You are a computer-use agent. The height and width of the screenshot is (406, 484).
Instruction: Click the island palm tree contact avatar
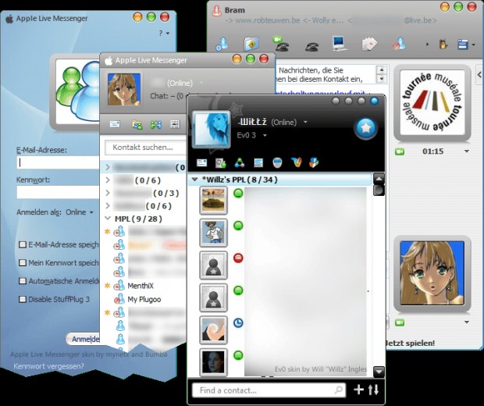click(x=213, y=200)
